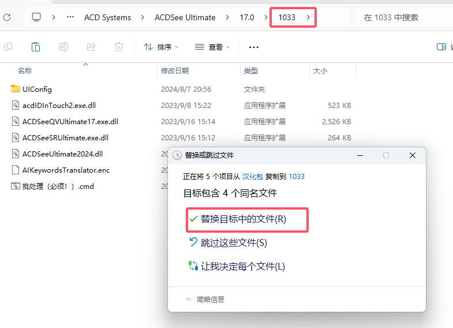Close the 替换或跳过文件 dialog
The width and height of the screenshot is (453, 328).
click(x=413, y=155)
